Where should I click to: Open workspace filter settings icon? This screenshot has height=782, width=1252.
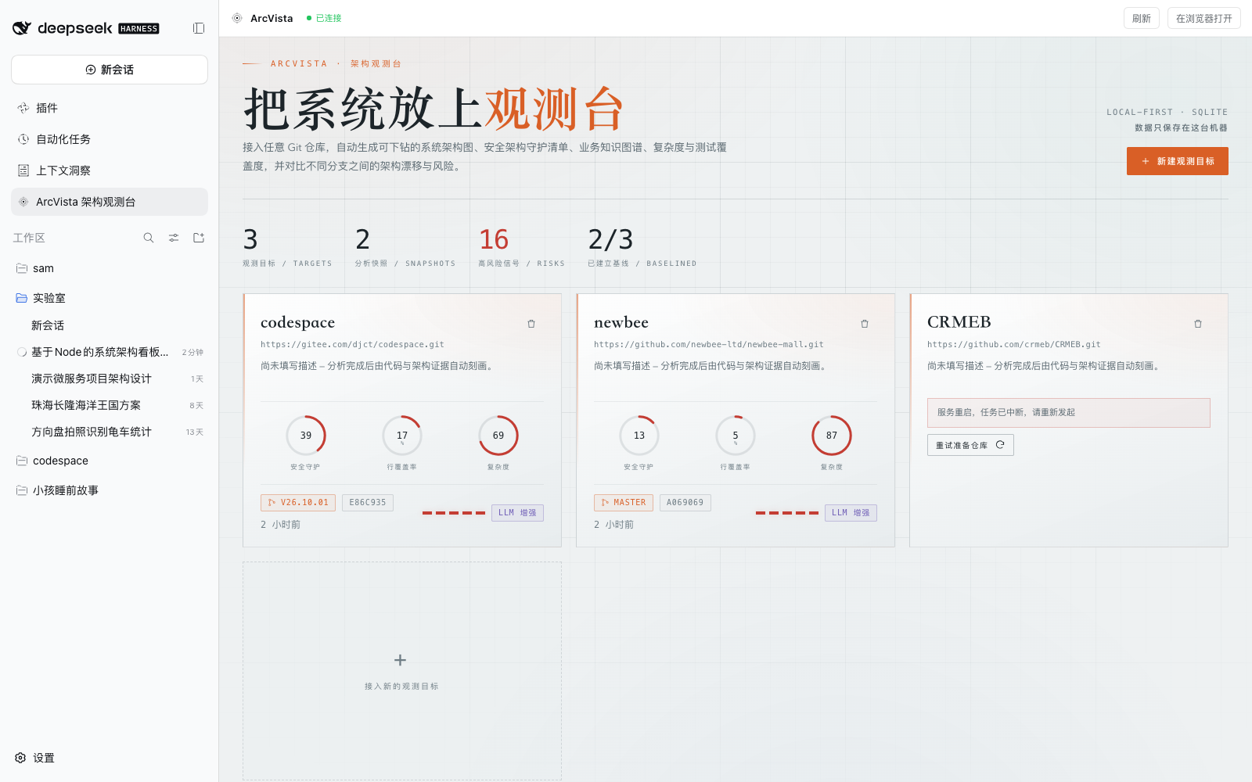[174, 238]
